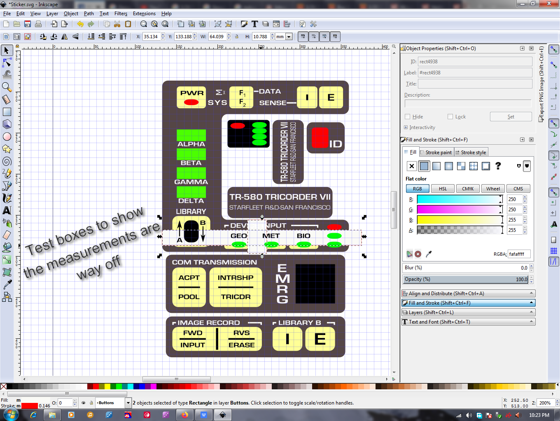Set fill to No paint (X)
The width and height of the screenshot is (560, 421).
click(412, 166)
